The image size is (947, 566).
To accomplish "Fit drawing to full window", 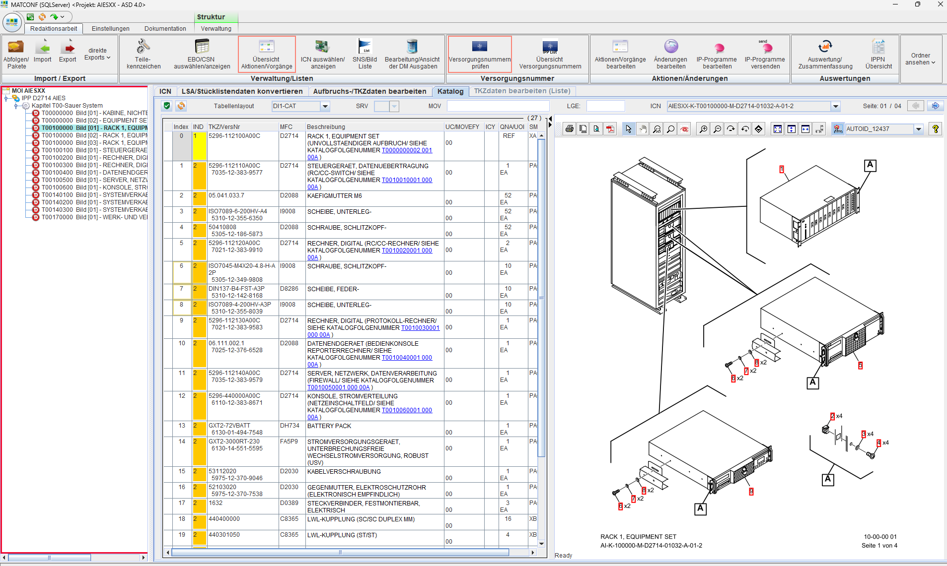I will tap(778, 129).
